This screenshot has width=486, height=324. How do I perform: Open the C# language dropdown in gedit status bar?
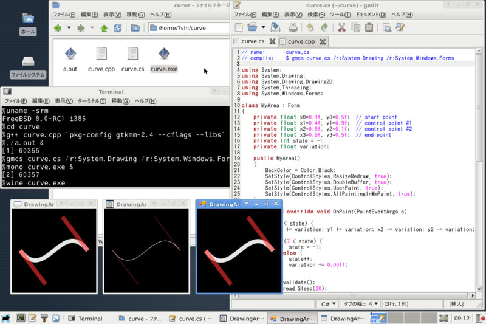(x=327, y=304)
